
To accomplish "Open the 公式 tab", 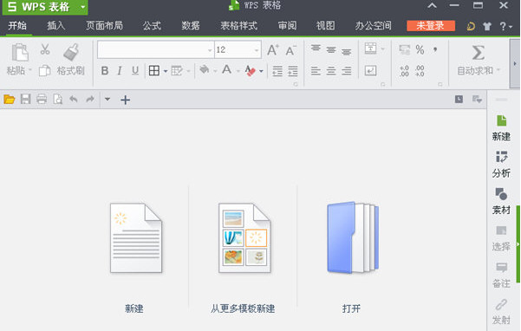I will [152, 26].
